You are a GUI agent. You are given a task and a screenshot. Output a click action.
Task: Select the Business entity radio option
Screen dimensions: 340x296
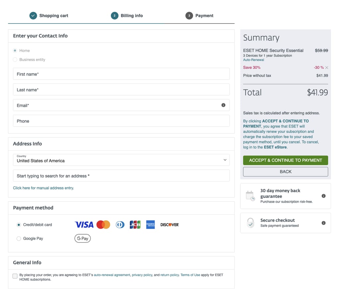coord(15,60)
